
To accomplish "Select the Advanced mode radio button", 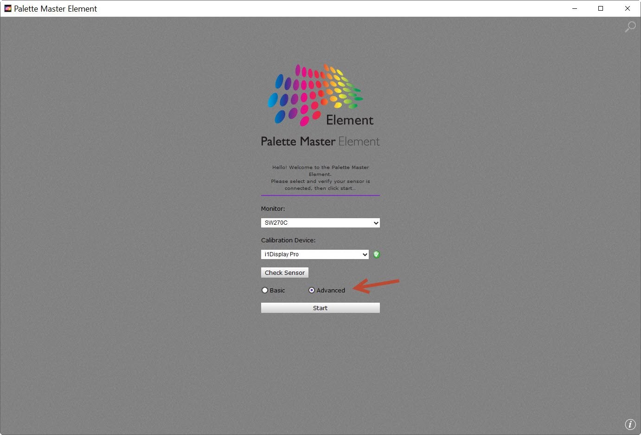I will pyautogui.click(x=312, y=290).
